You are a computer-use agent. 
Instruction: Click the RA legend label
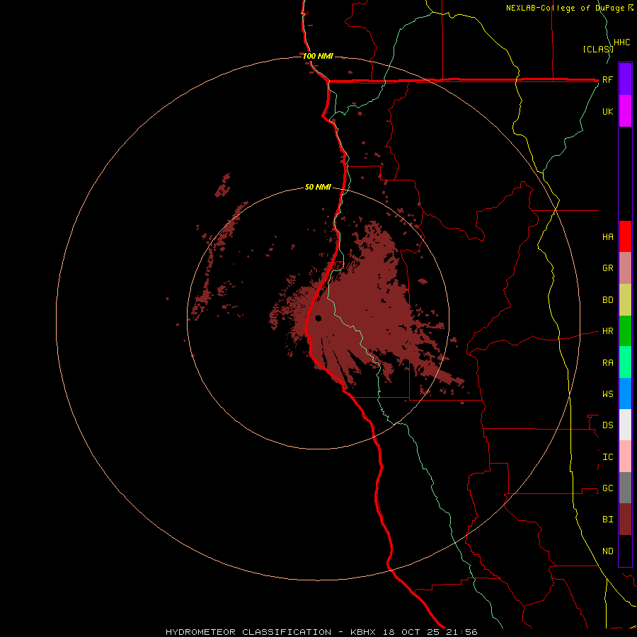point(607,363)
